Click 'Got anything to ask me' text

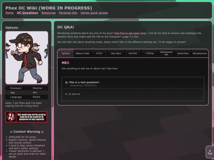[x=90, y=69]
